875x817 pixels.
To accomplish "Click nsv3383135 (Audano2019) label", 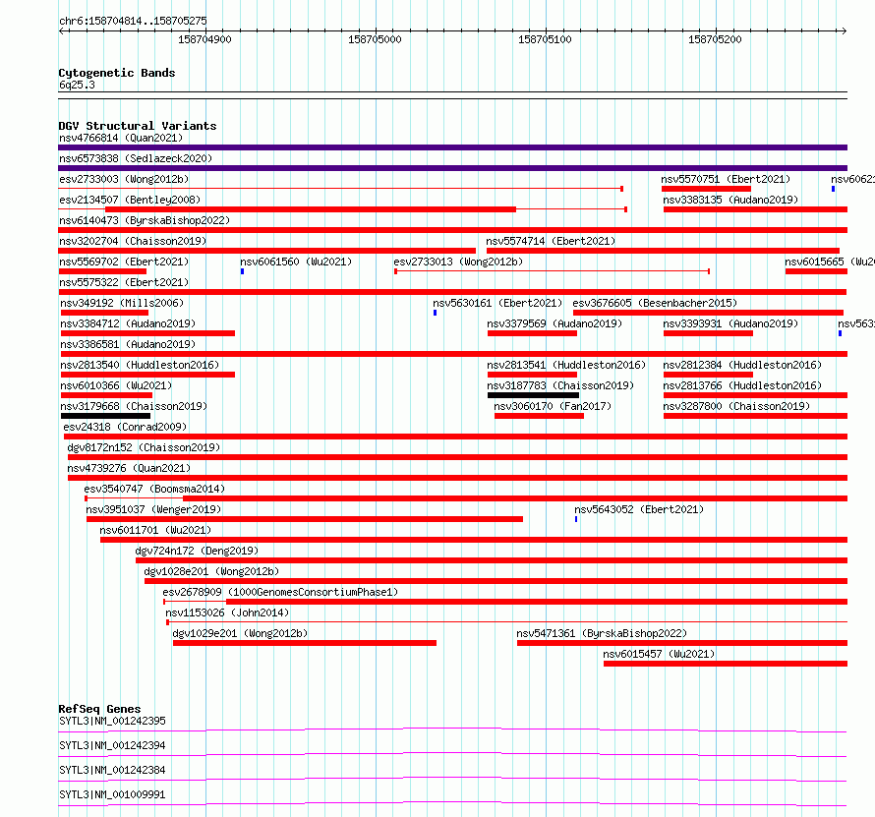I will click(x=730, y=200).
